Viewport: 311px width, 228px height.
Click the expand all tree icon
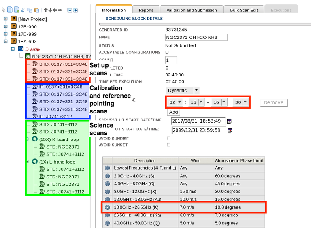75,10
